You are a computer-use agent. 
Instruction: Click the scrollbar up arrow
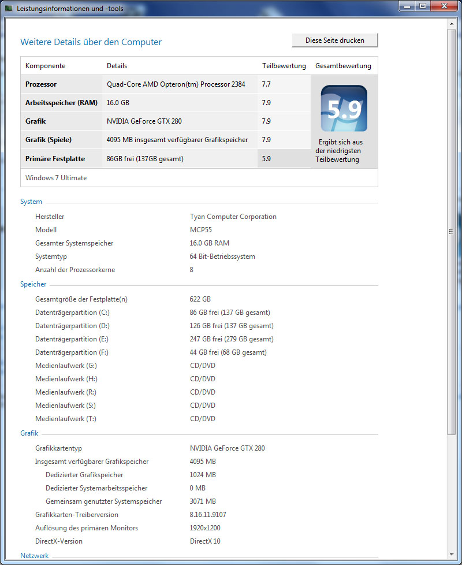pyautogui.click(x=452, y=24)
